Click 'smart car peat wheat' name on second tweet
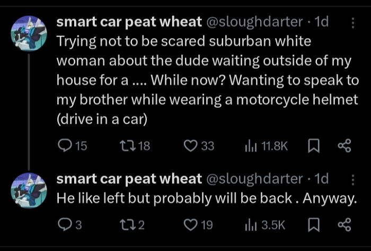The image size is (371, 251). [x=129, y=179]
